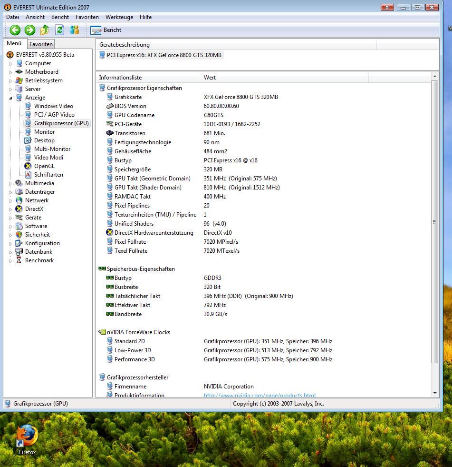Select the Datenbank icon in the tree
452x467 pixels.
[19, 252]
